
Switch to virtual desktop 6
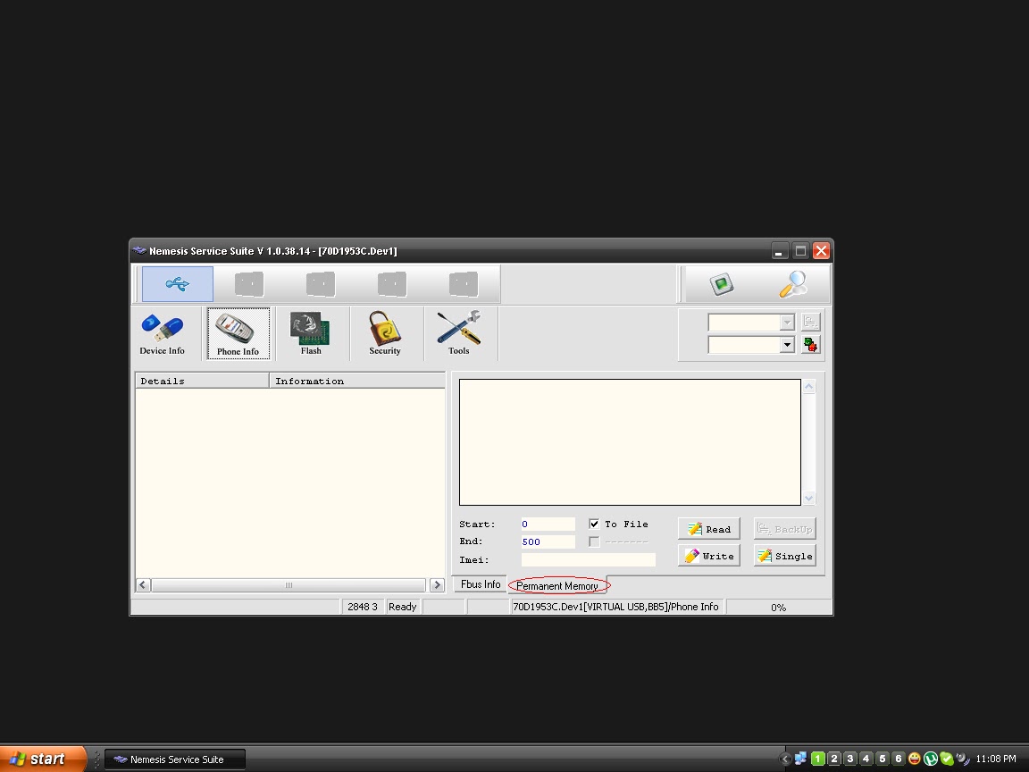pyautogui.click(x=899, y=759)
